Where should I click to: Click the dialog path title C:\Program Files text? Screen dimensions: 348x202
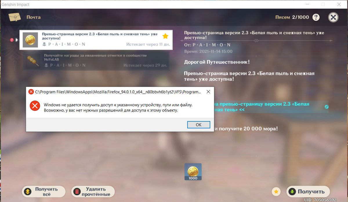click(x=118, y=92)
